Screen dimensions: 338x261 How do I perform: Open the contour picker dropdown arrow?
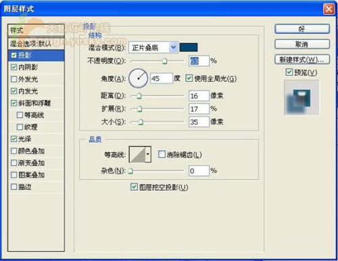click(x=148, y=154)
